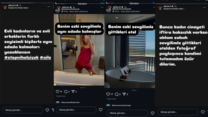This screenshot has width=208, height=117.
Task: View the red pajama mirror selfie photo
Action: [x=79, y=50]
